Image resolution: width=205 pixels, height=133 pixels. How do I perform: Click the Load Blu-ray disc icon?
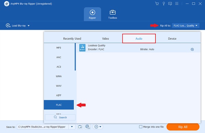point(8,26)
